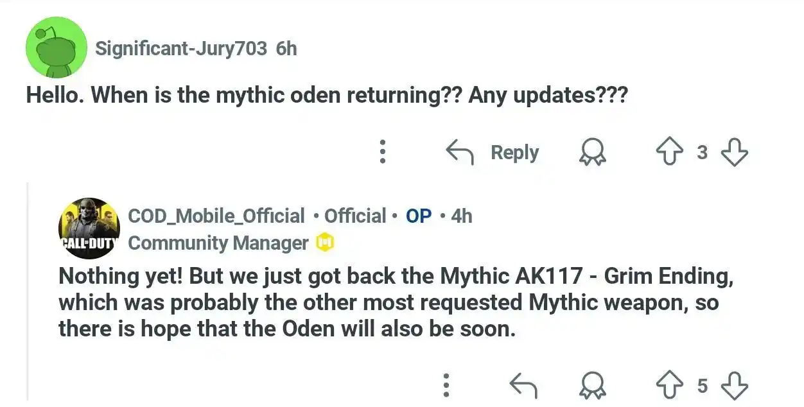Image resolution: width=804 pixels, height=407 pixels.
Task: Open three-dot menu on Significant-Jury703's comment
Action: pyautogui.click(x=383, y=152)
